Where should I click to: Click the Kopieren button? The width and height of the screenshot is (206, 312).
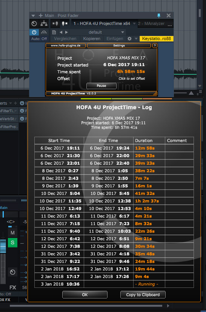[x=92, y=39]
